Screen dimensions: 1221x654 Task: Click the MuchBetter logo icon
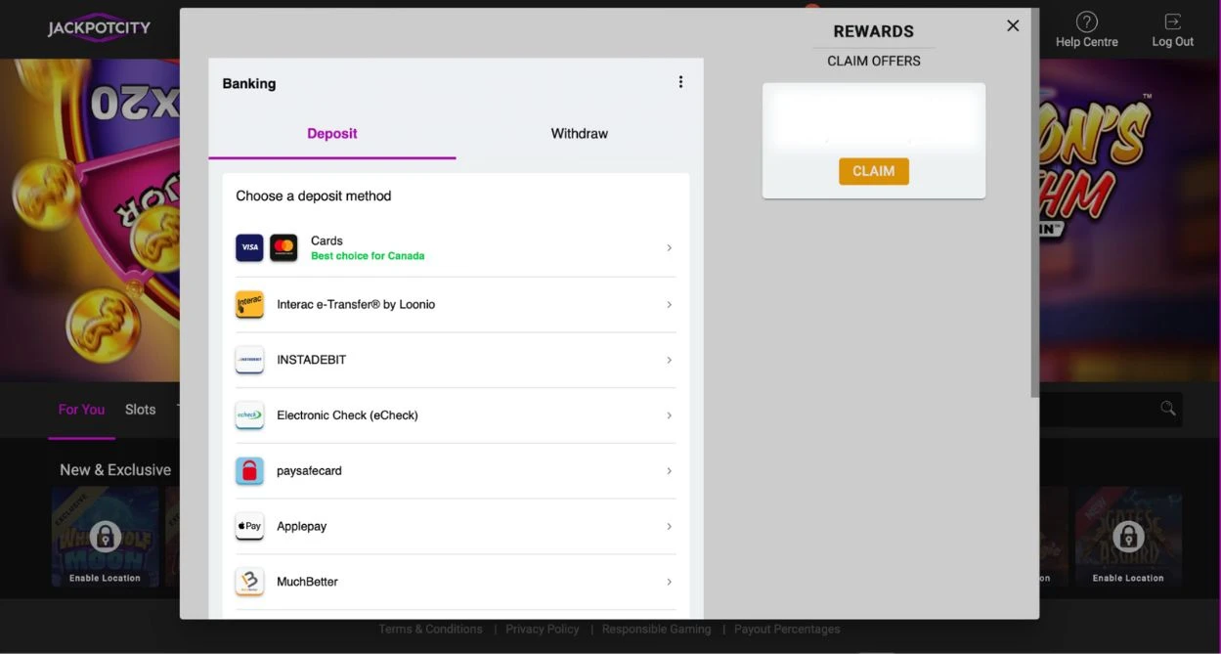tap(249, 582)
